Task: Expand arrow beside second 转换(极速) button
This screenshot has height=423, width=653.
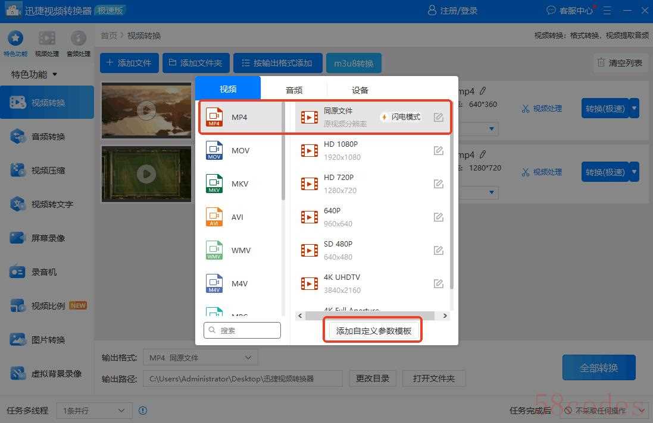Action: pyautogui.click(x=635, y=172)
